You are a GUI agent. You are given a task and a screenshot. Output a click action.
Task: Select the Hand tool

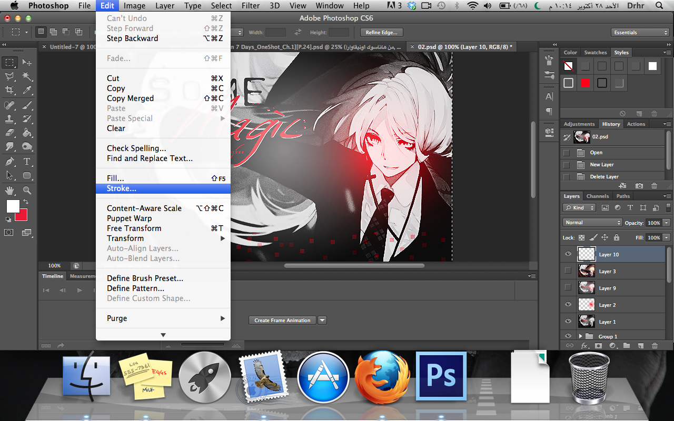10,190
